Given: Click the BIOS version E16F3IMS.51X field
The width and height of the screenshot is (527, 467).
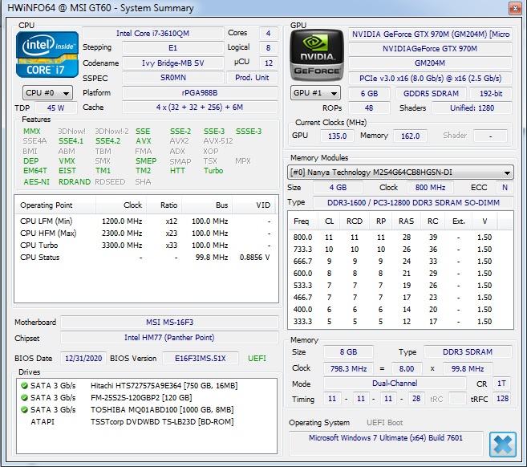Looking at the screenshot, I should (201, 359).
